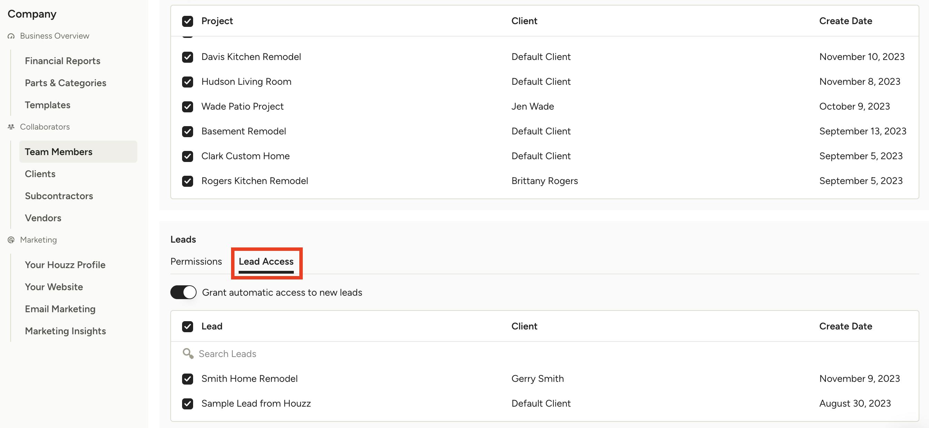Open Parts & Categories page
The image size is (929, 428).
66,83
